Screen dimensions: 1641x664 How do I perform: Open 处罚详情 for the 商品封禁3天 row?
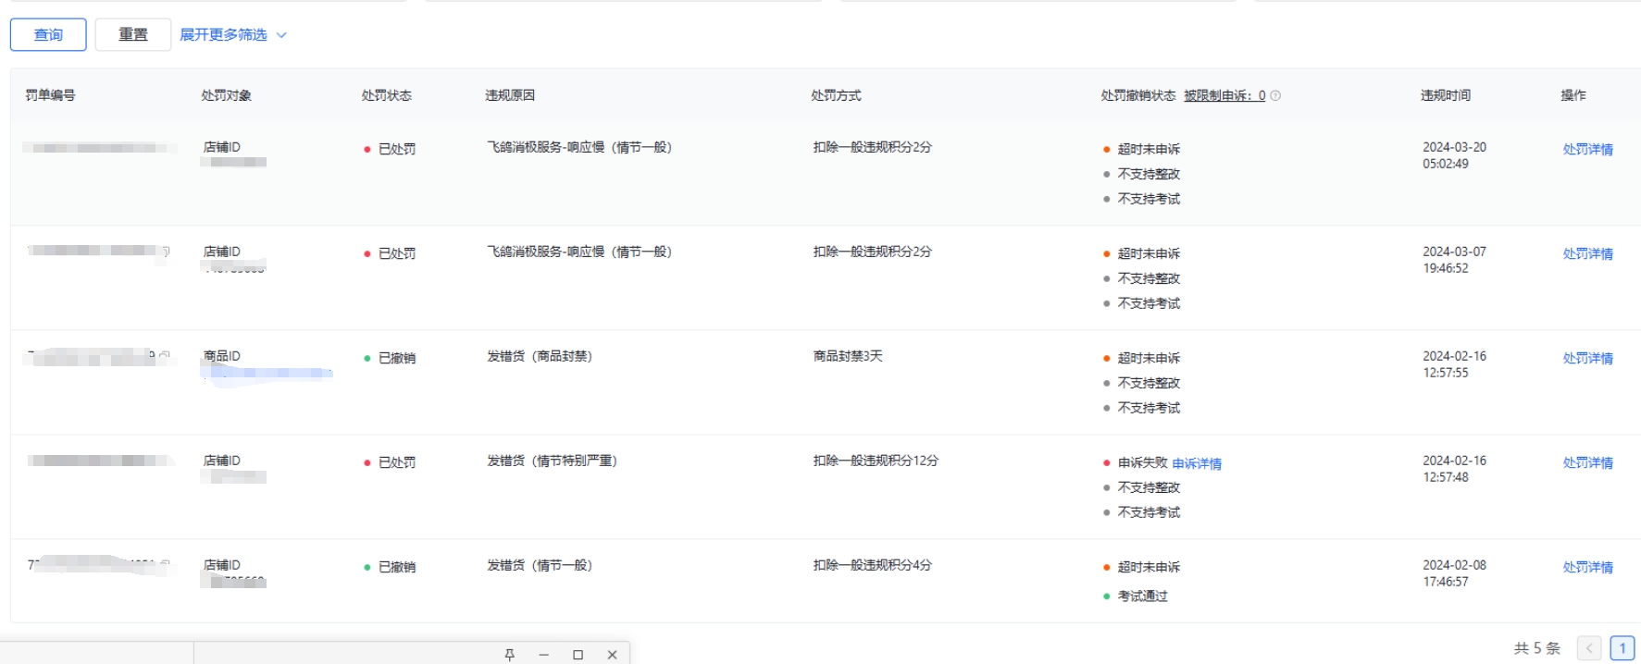(x=1587, y=358)
